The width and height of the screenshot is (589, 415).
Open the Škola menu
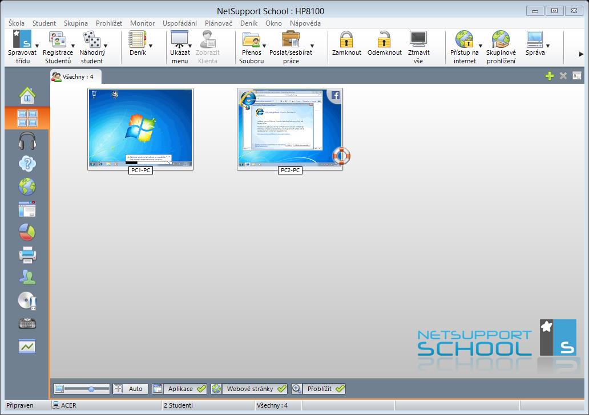(17, 23)
